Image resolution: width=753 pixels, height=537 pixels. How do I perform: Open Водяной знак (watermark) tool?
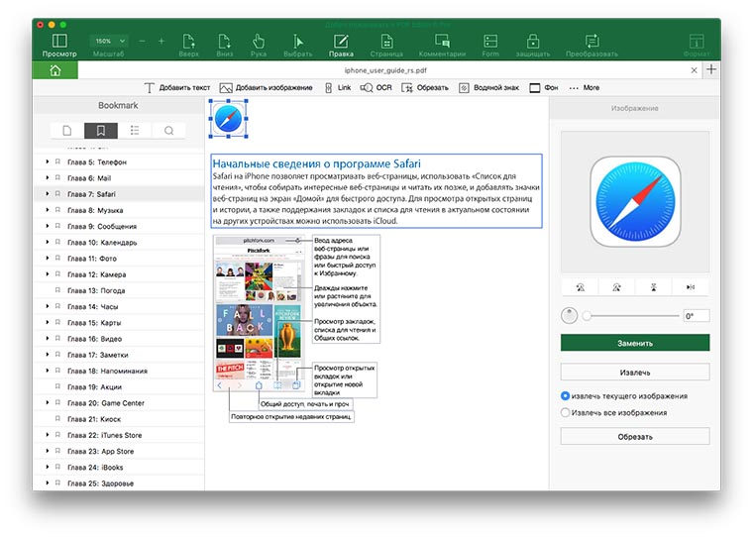487,88
